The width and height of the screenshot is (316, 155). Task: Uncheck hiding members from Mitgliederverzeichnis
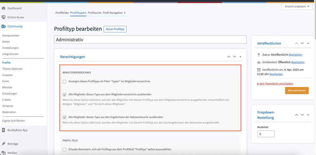point(64,94)
